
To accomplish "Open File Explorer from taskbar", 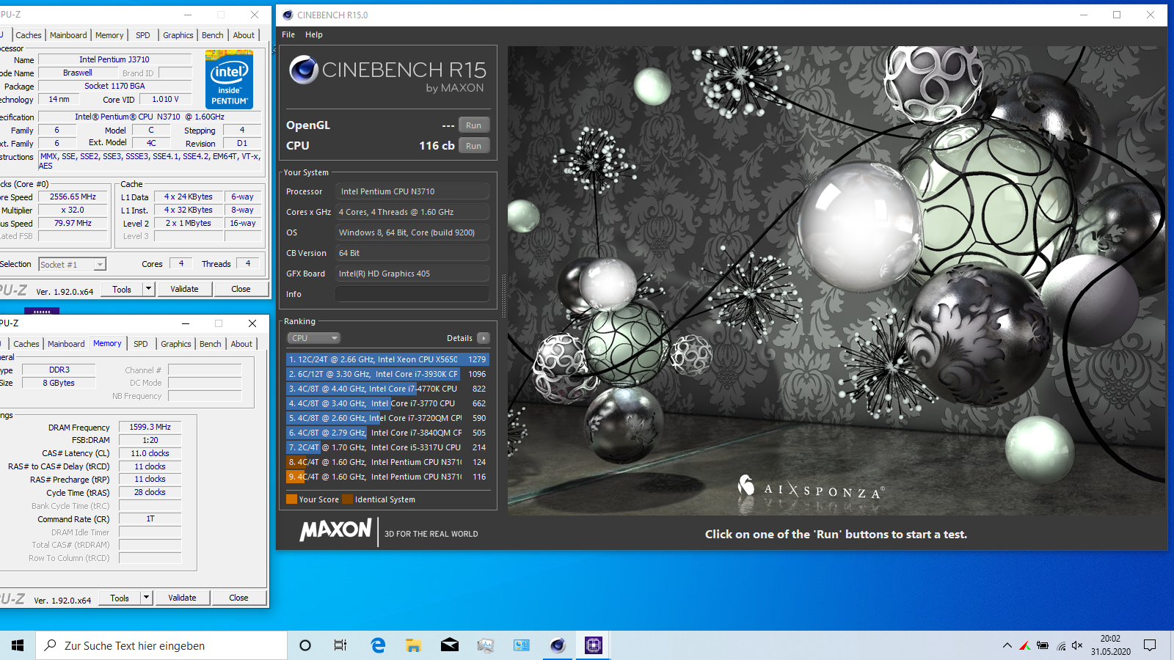I will coord(413,645).
